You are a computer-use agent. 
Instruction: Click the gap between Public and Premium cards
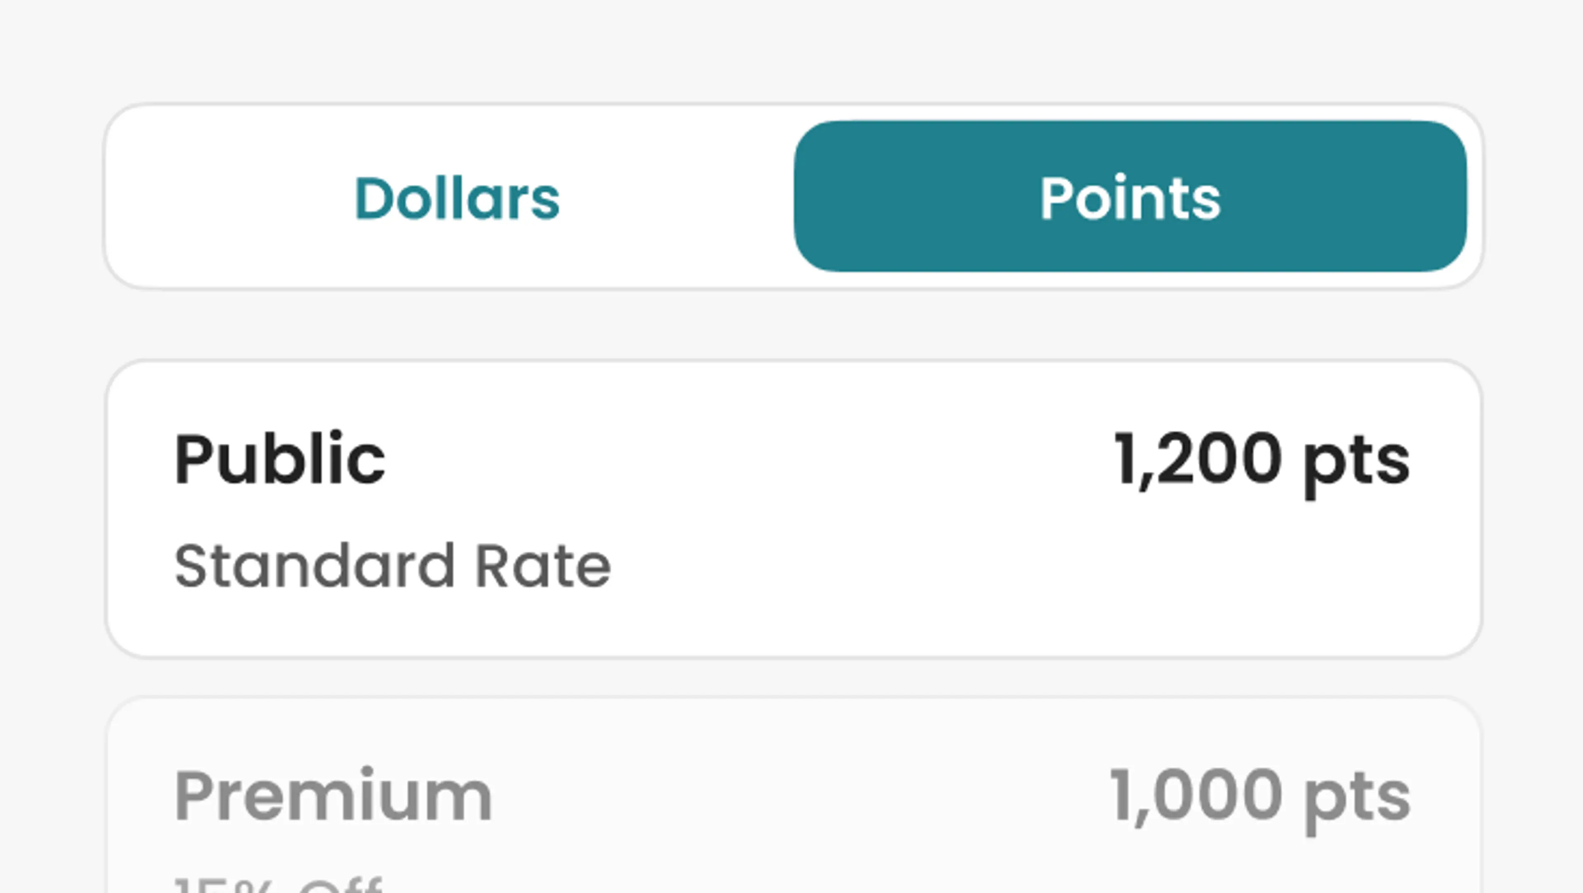coord(793,677)
